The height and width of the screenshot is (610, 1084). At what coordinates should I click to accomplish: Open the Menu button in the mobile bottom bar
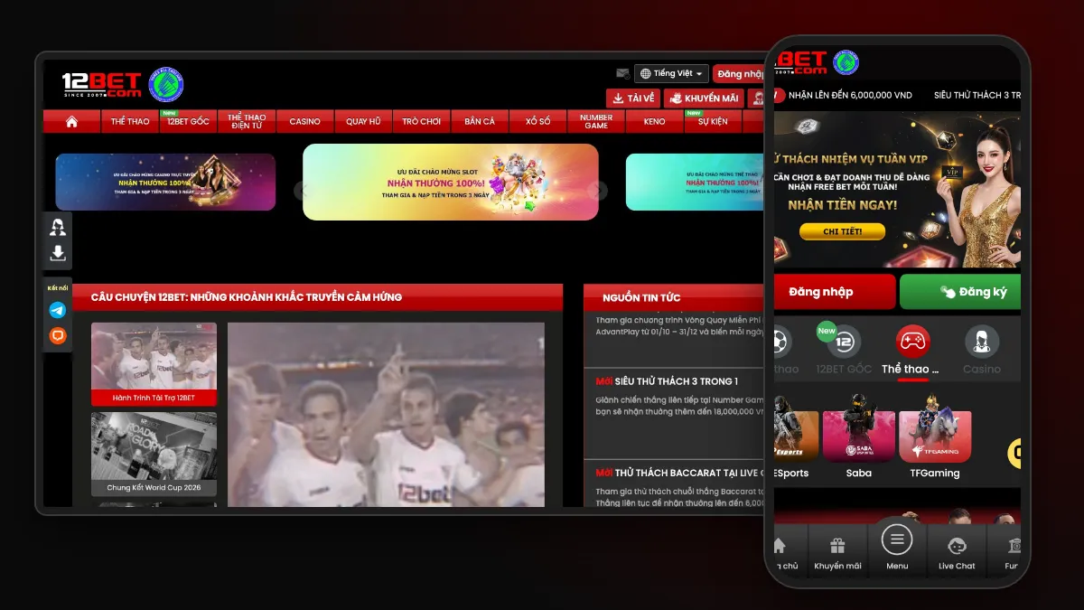[x=897, y=540]
